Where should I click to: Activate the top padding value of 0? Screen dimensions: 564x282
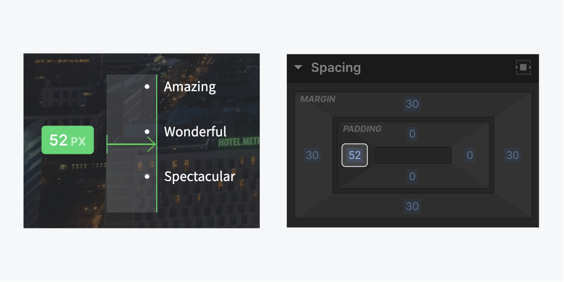coord(412,134)
